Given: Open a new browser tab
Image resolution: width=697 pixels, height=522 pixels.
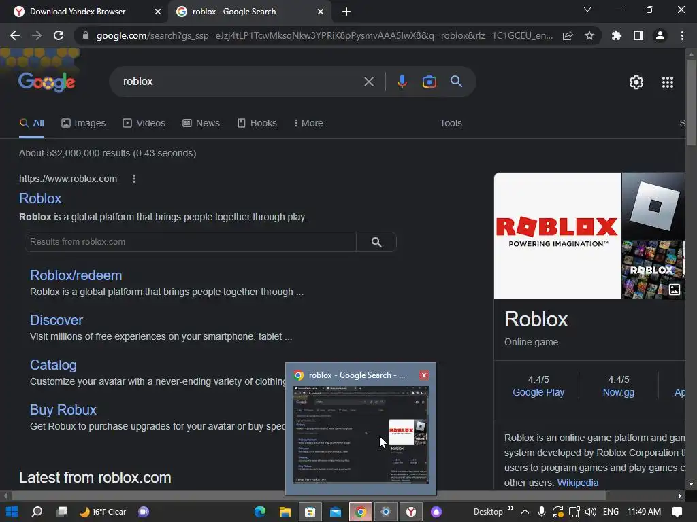Looking at the screenshot, I should click(346, 12).
